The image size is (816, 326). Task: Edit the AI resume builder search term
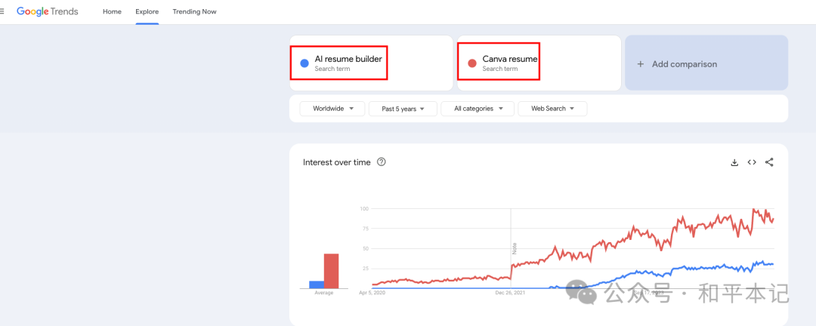click(348, 60)
